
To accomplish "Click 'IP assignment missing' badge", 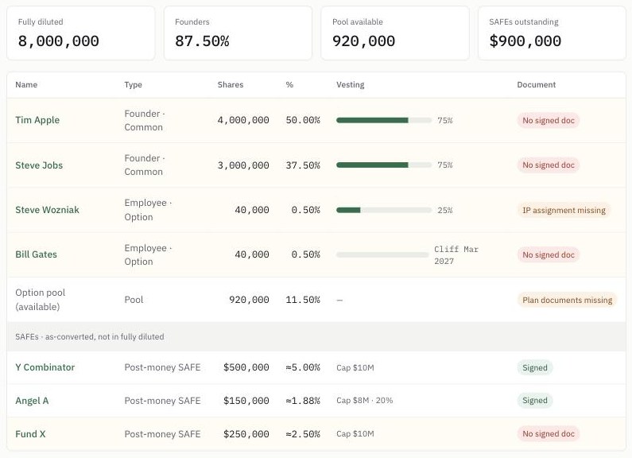I will (564, 210).
